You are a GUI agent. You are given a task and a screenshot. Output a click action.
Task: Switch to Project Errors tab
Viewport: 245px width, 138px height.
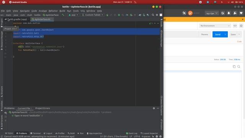[42, 108]
